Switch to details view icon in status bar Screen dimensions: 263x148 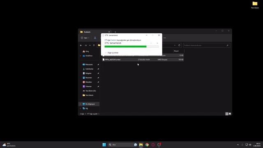227,114
